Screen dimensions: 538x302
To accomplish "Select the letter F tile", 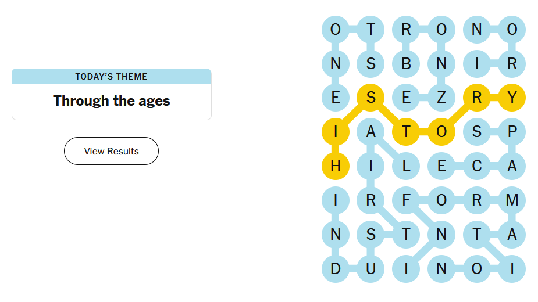I will (406, 200).
